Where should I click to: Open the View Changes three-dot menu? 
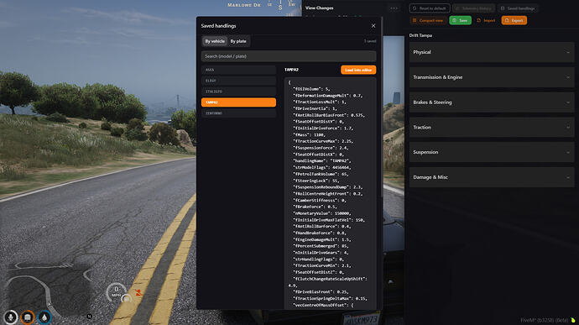point(394,8)
